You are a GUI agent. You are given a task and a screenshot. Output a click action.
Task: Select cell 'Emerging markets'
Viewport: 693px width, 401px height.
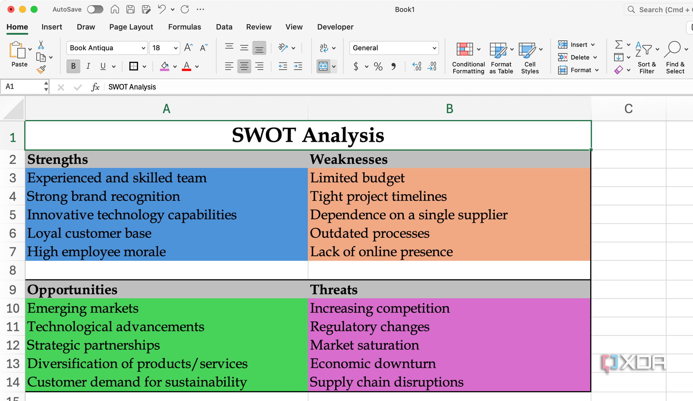coord(166,308)
